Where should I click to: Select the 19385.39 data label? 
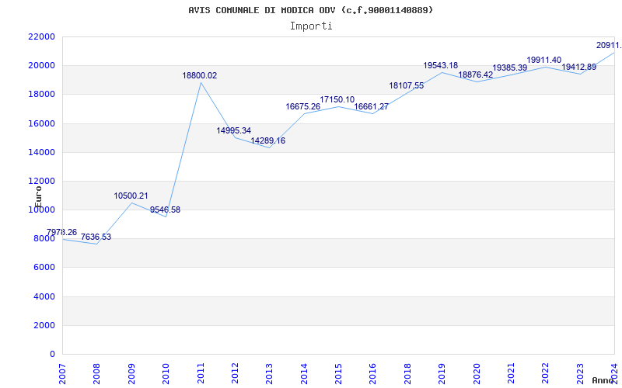point(510,68)
